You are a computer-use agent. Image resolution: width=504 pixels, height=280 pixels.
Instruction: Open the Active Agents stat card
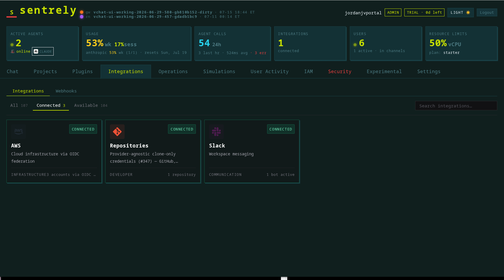coord(43,44)
